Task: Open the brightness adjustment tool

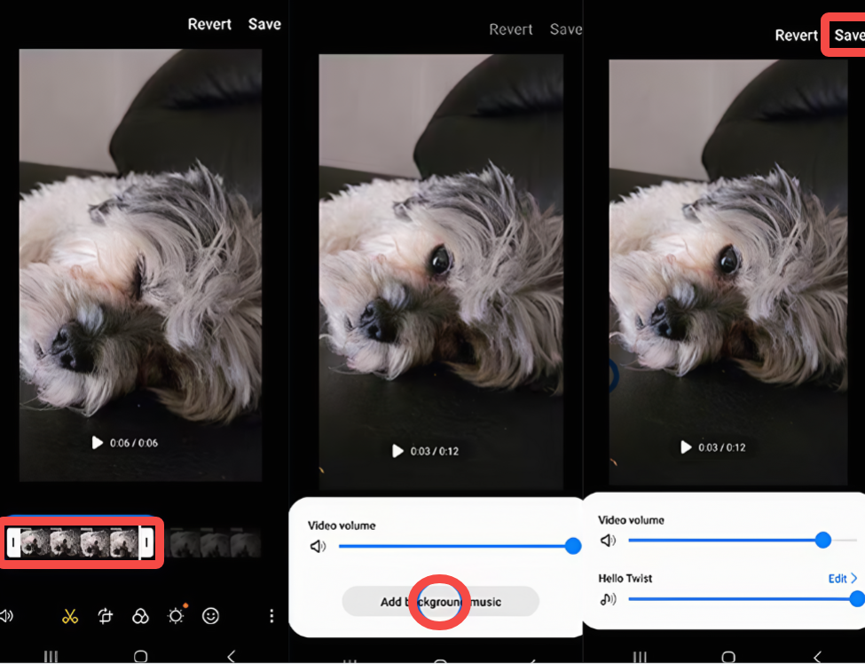Action: click(x=177, y=615)
